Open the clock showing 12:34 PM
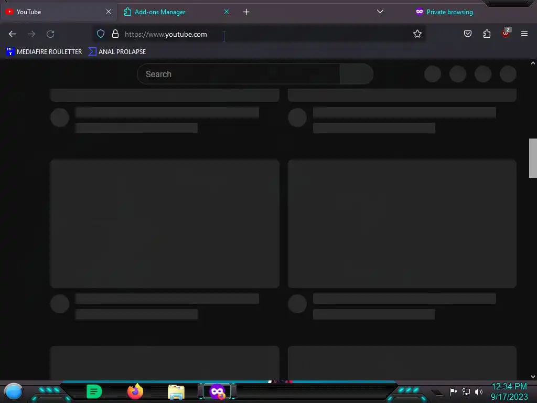 click(x=509, y=391)
